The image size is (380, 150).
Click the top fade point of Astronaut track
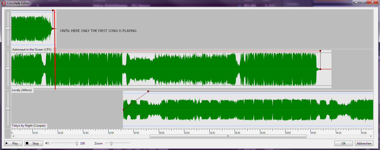(53, 10)
